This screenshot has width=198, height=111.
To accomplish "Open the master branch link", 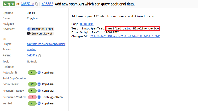I will click(31, 49).
